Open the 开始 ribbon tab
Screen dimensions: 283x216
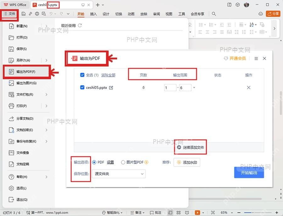[81, 14]
